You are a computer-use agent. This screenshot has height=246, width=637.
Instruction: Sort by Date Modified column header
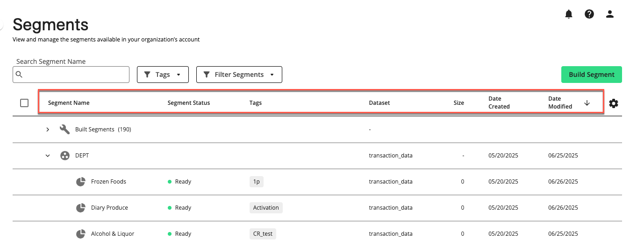560,102
